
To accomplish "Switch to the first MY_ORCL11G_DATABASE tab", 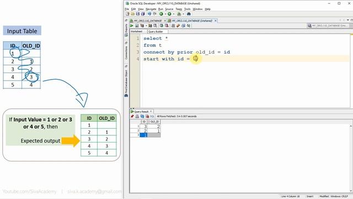I will [148, 20].
